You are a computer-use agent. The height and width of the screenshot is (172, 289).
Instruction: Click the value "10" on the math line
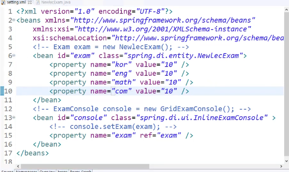(x=173, y=82)
